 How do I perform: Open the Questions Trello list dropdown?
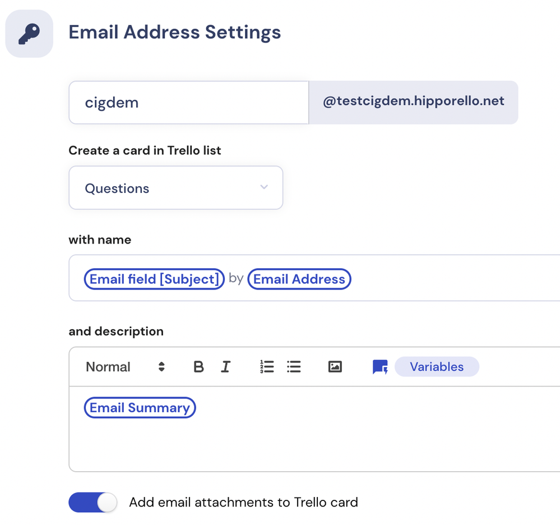pyautogui.click(x=175, y=188)
